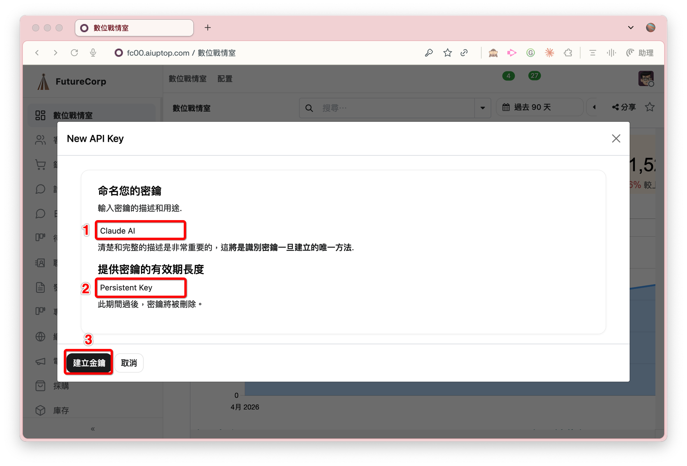The height and width of the screenshot is (466, 687).
Task: Click the address bar showing fc00.aiuptop.com
Action: (x=181, y=53)
